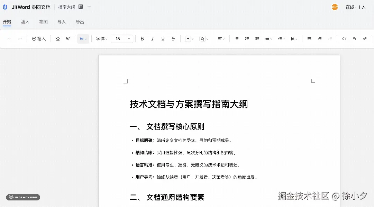Open the H2 heading style dropdown
Image resolution: width=374 pixels, height=207 pixels.
83,38
